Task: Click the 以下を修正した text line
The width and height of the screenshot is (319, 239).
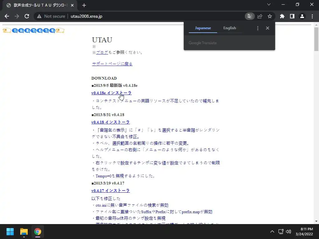Action: (x=106, y=199)
